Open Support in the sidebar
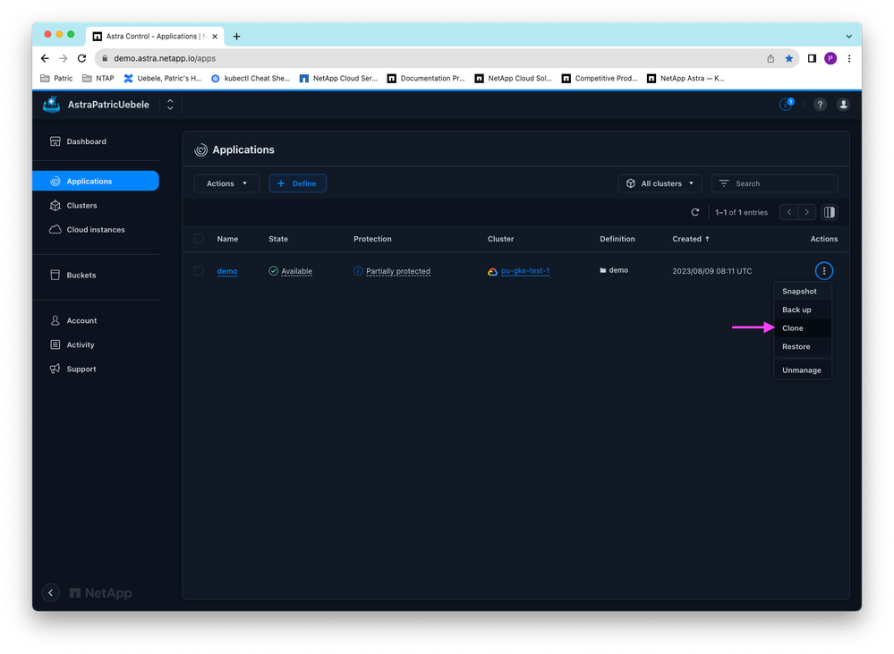This screenshot has height=654, width=894. pos(96,369)
